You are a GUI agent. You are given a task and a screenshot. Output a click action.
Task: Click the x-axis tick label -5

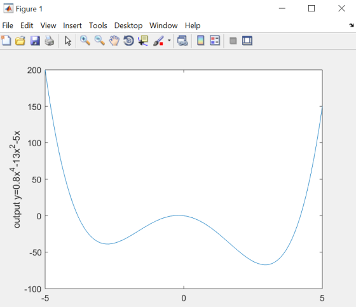(x=45, y=298)
